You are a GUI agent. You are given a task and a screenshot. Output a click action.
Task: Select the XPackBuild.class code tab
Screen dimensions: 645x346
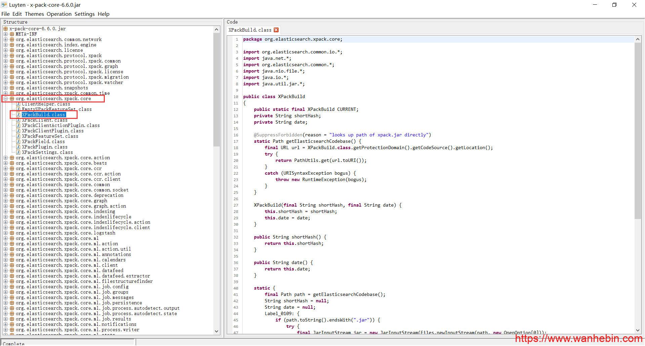(250, 30)
